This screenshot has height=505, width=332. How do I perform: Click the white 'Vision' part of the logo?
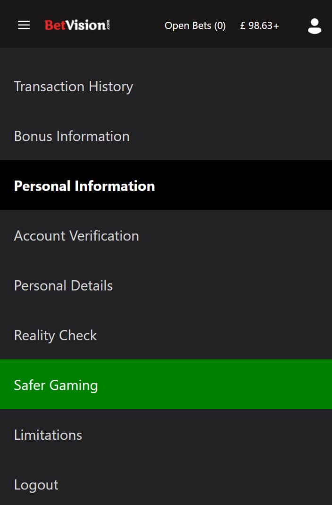(x=85, y=25)
